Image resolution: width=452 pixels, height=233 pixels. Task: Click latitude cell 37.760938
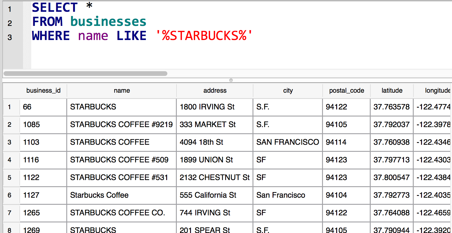coord(392,142)
